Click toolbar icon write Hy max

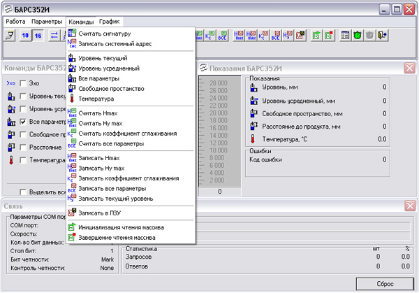point(251,36)
